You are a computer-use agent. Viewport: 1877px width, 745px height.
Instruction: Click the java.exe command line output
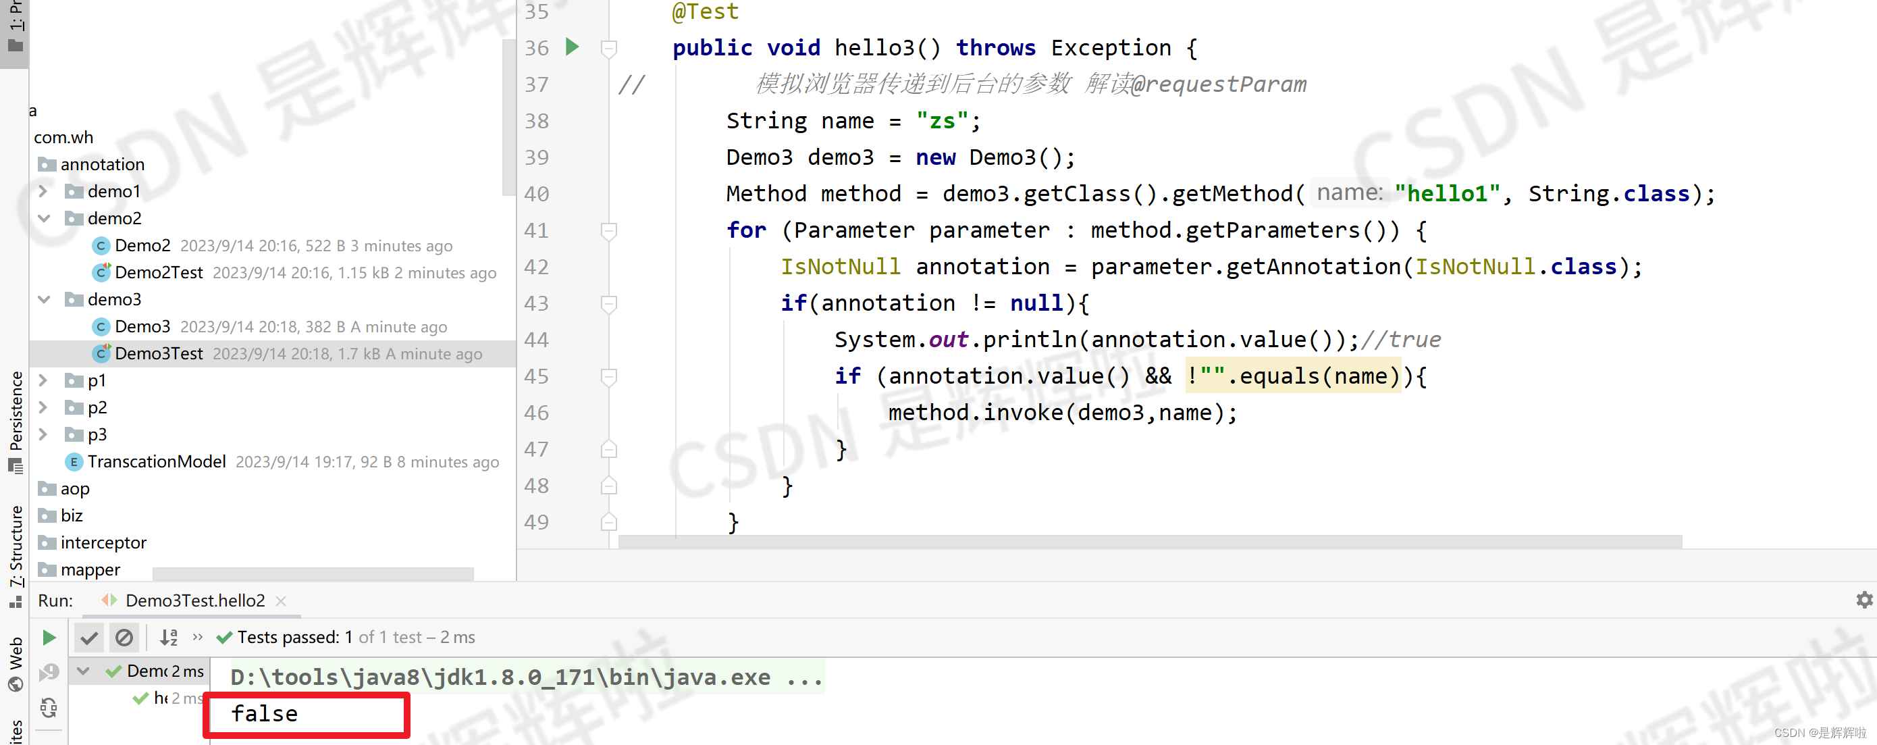click(526, 677)
